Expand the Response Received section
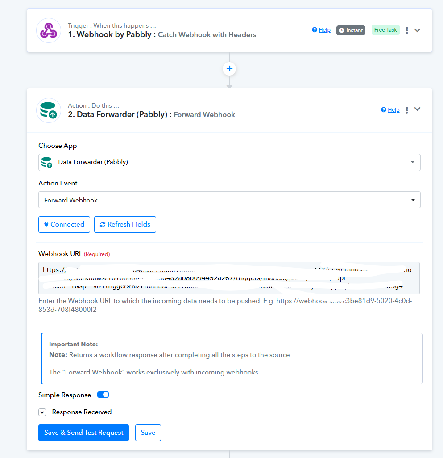This screenshot has height=458, width=443. point(42,412)
